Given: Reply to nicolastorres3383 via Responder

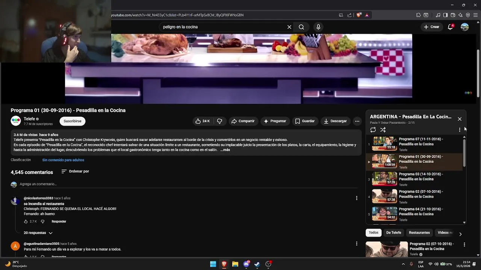Looking at the screenshot, I should [59, 222].
